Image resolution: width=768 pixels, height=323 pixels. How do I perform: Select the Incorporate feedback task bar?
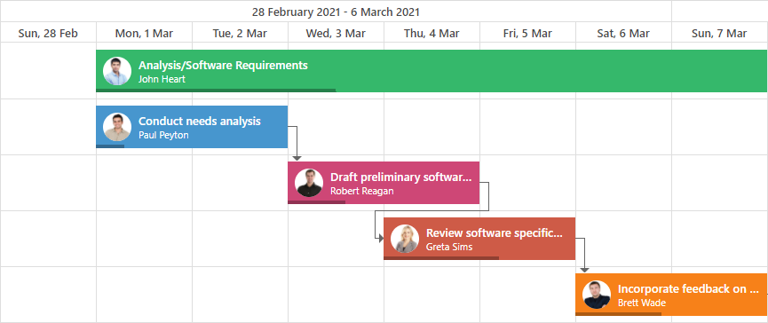[x=671, y=295]
